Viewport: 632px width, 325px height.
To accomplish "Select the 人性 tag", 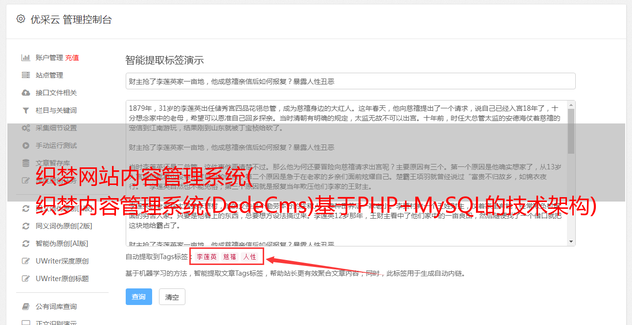I will pyautogui.click(x=249, y=257).
